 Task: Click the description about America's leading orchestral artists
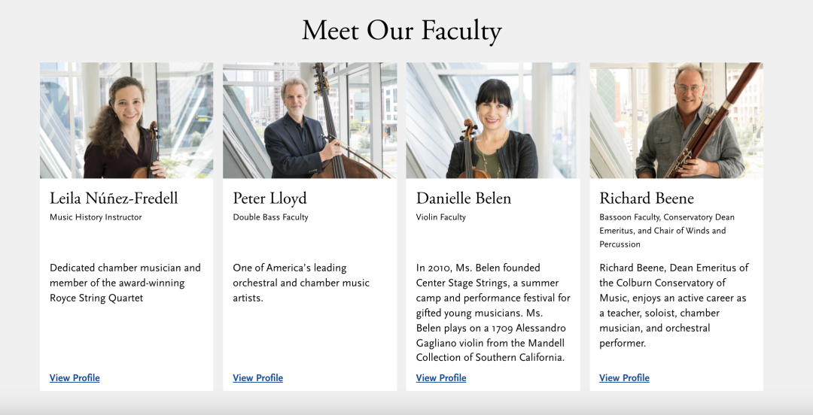(x=301, y=283)
